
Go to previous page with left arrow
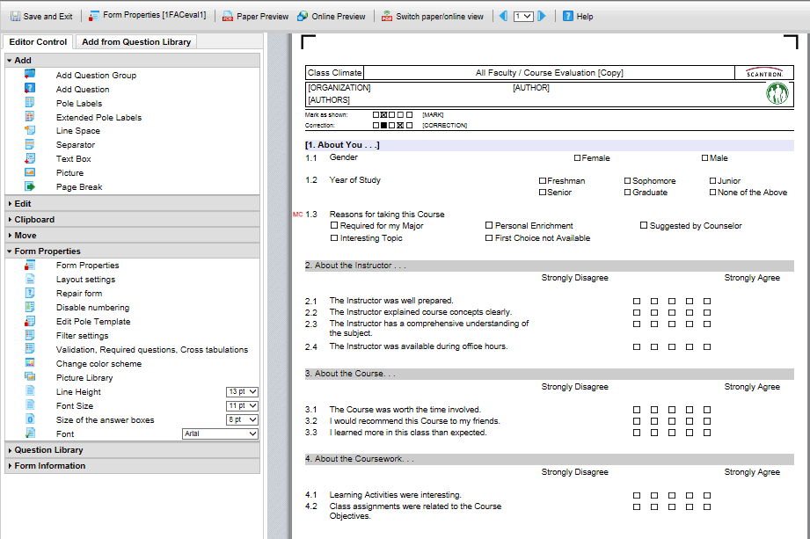pos(503,16)
